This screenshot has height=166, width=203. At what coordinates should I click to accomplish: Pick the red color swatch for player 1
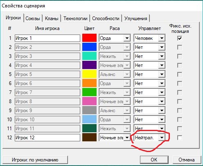89,38
